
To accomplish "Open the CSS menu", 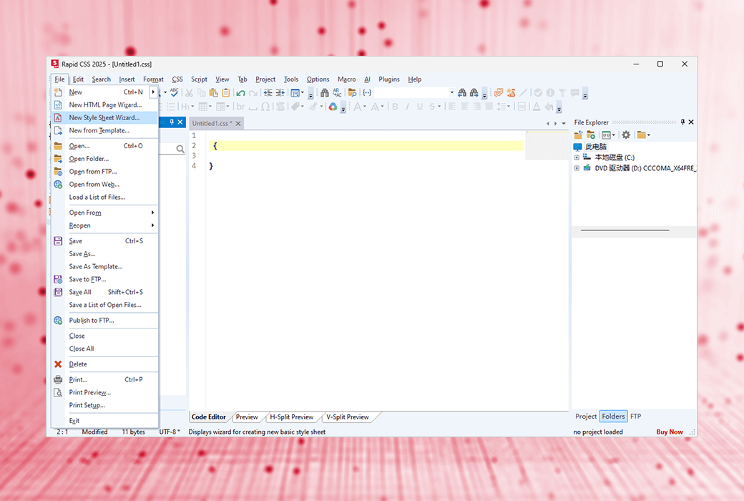I will [177, 79].
